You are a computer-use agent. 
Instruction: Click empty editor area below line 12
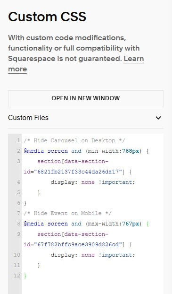92,287
